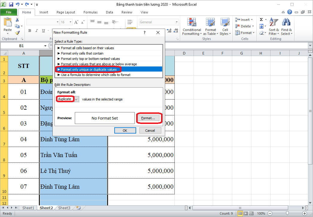Switch to the Review ribbon tab
Screen dimensions: 313x217
127,12
